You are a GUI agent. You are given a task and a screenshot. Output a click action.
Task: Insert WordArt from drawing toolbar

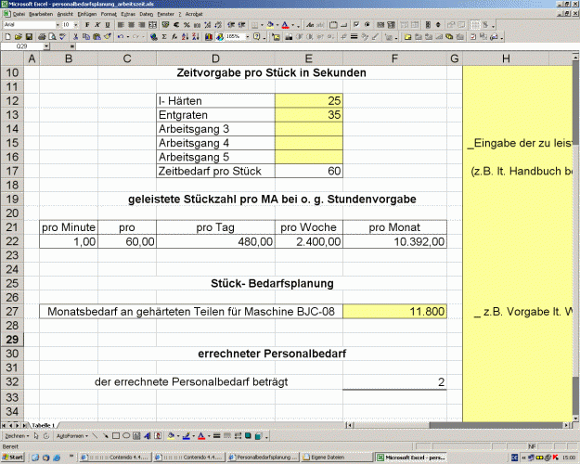[x=148, y=436]
